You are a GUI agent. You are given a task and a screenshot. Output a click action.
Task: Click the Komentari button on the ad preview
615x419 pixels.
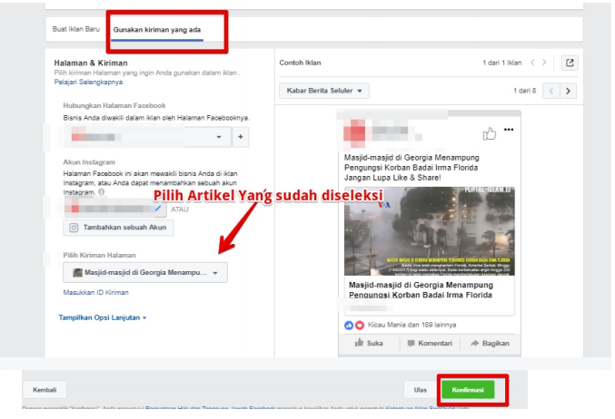coord(430,344)
